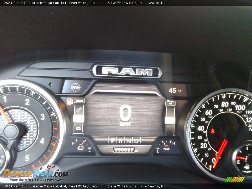Viewport: 252px width, 189px height.
Task: Tap the NW compass direction indicator
Action: [x=76, y=87]
